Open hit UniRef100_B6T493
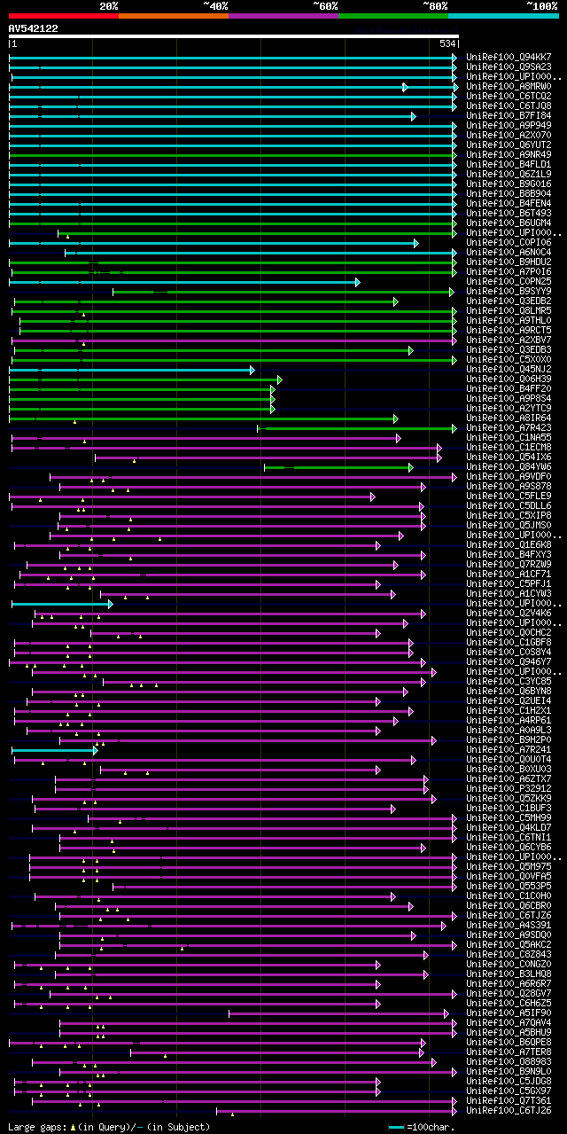Image resolution: width=567 pixels, height=1134 pixels. click(x=510, y=213)
